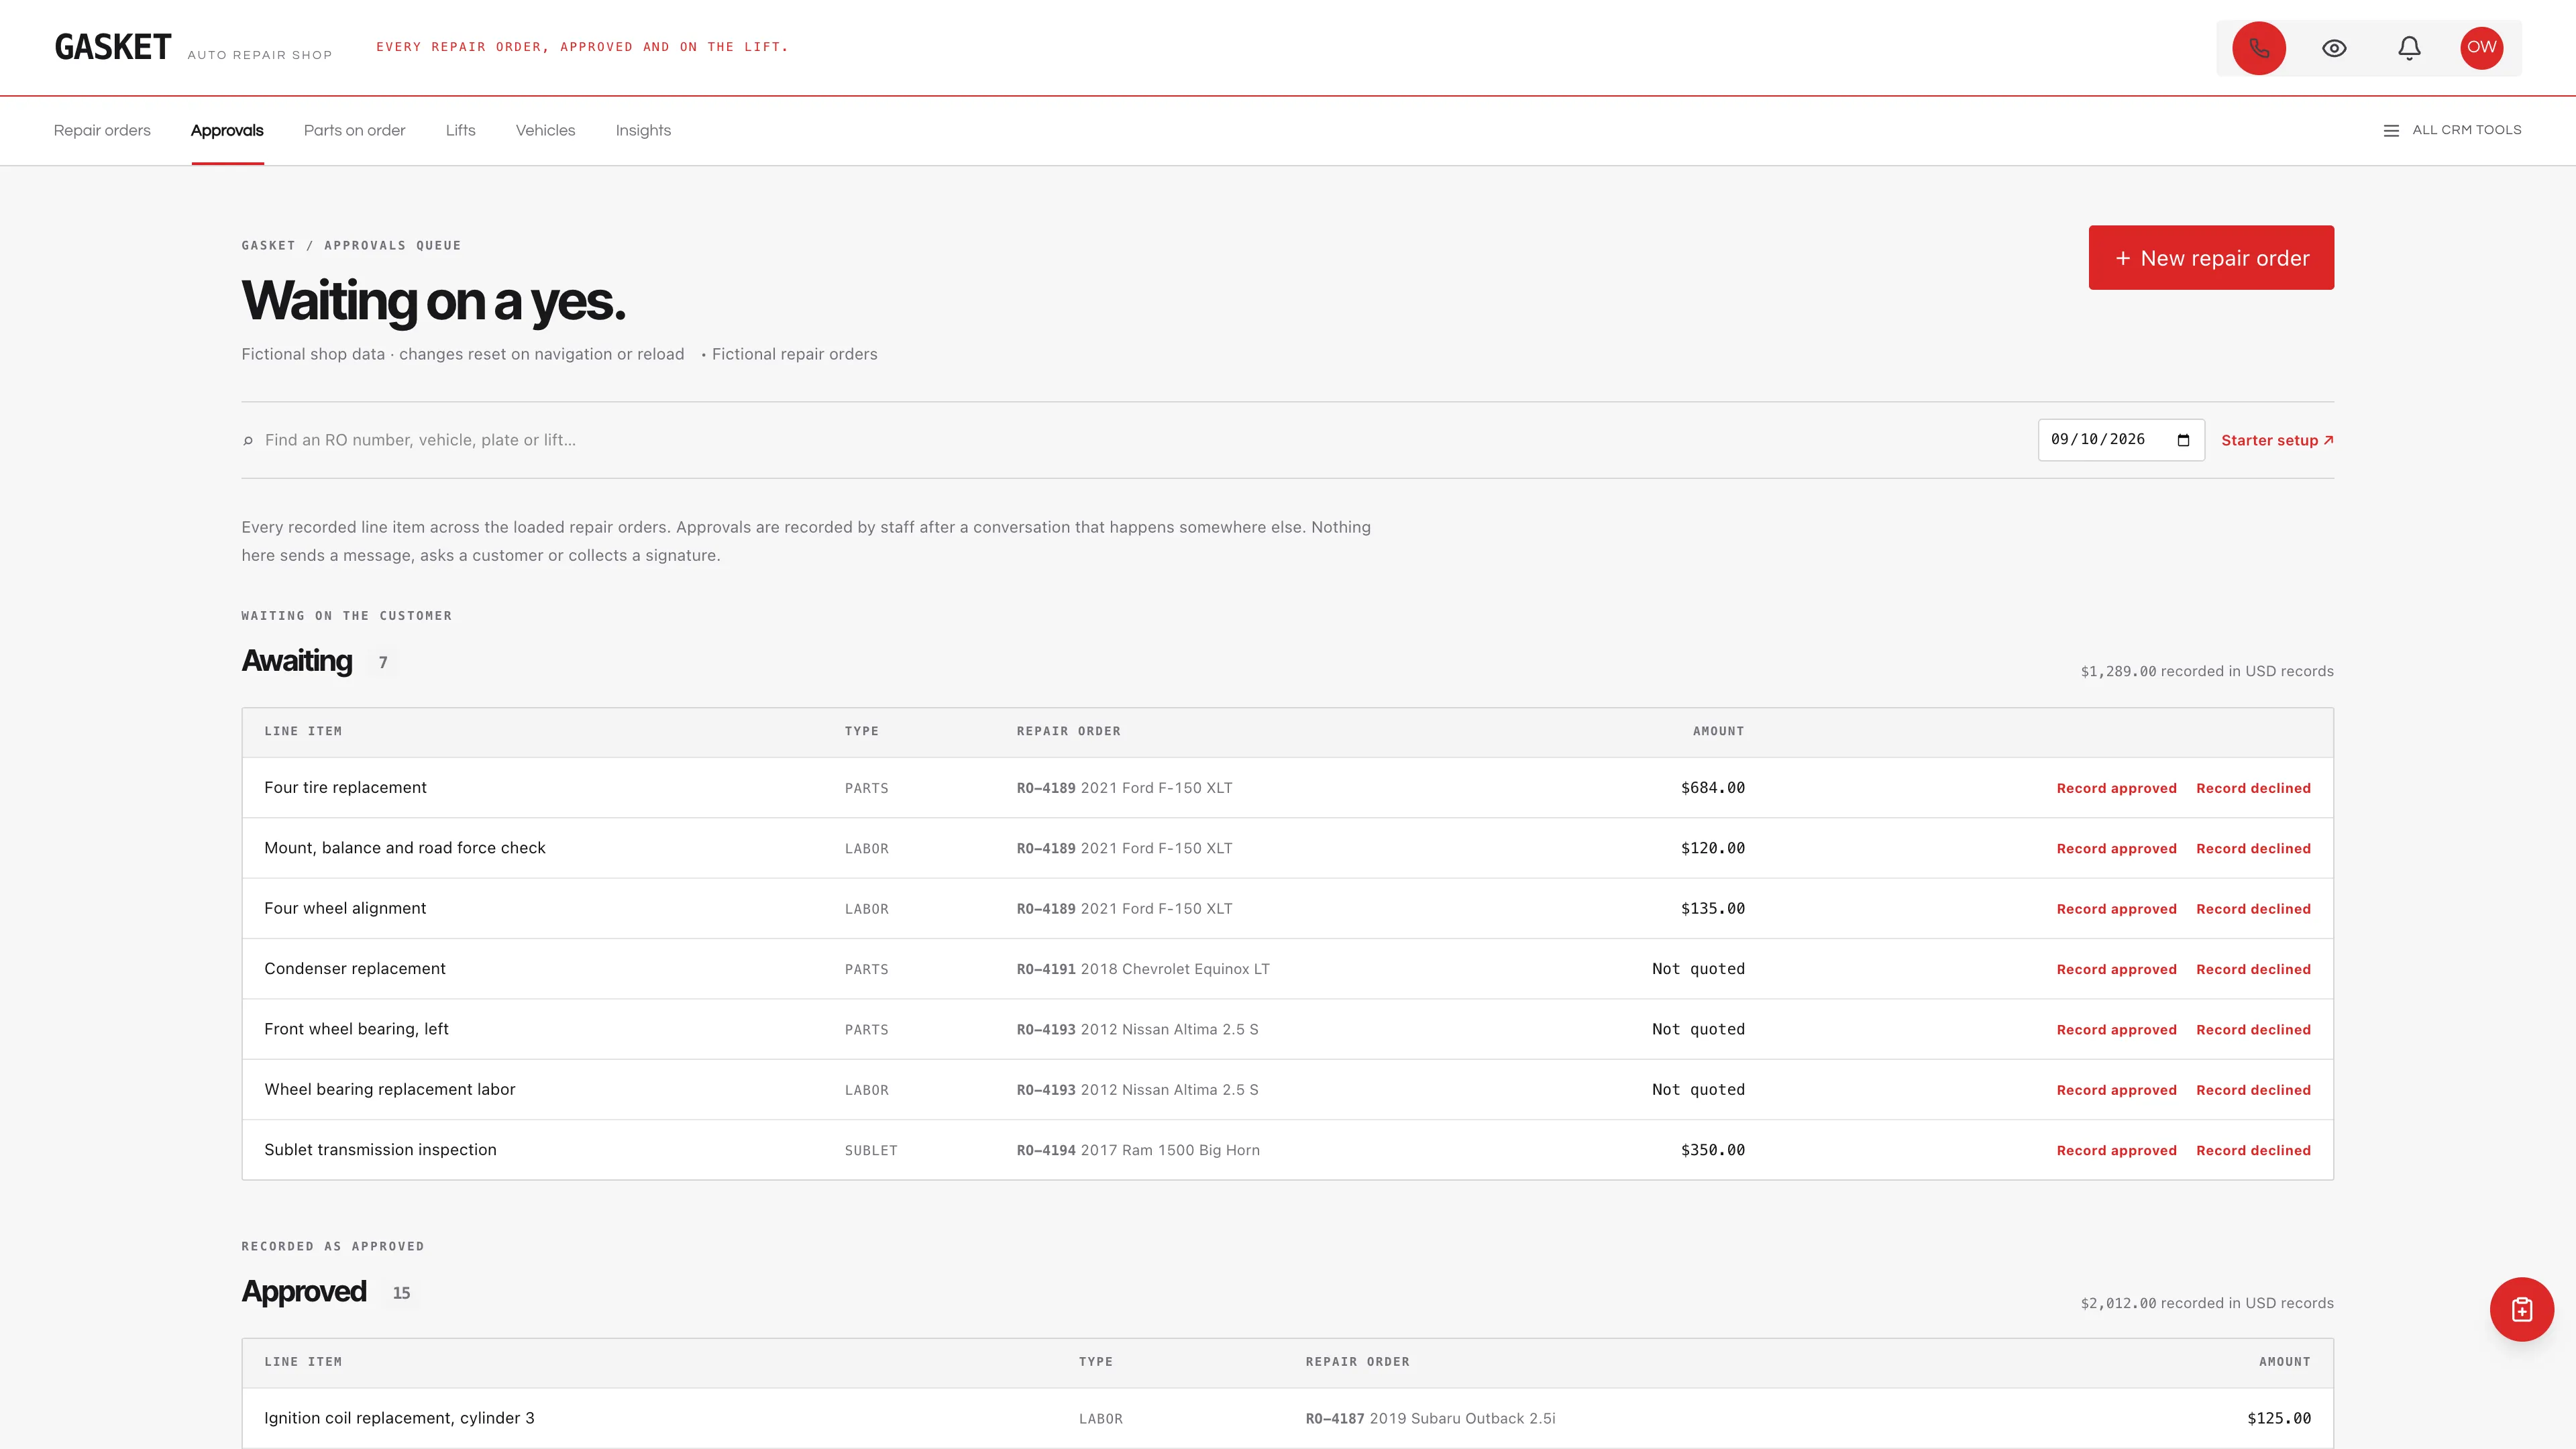Open the calendar picker icon in date field
2576x1449 pixels.
pyautogui.click(x=2183, y=440)
